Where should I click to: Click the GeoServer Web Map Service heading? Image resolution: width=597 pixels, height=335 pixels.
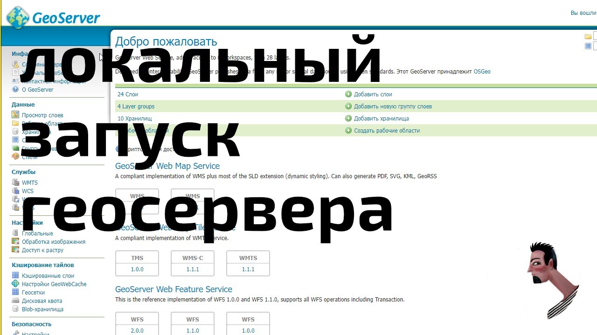coord(167,166)
